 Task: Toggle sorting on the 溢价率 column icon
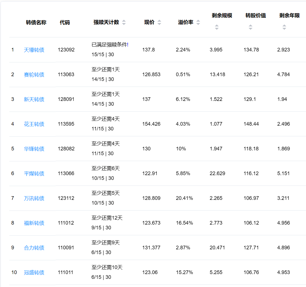coord(198,22)
